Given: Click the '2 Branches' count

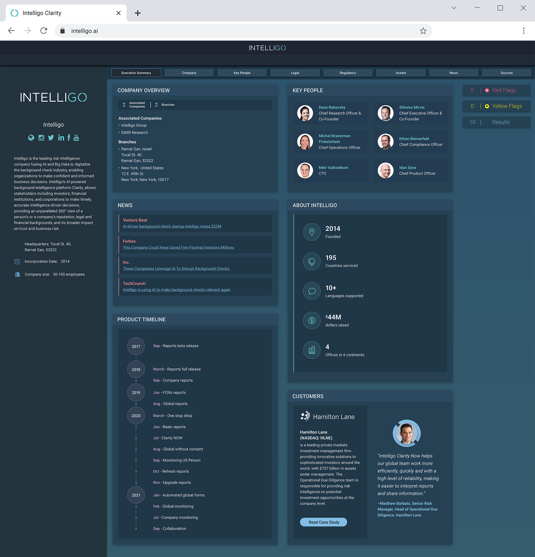Looking at the screenshot, I should pos(165,105).
